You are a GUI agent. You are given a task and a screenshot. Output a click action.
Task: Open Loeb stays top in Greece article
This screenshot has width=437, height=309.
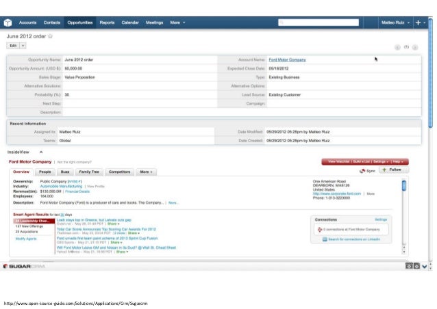tap(94, 220)
